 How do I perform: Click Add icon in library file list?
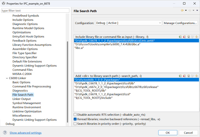180,37
